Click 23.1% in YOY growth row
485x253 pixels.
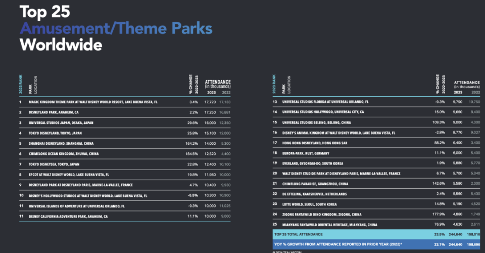point(439,244)
